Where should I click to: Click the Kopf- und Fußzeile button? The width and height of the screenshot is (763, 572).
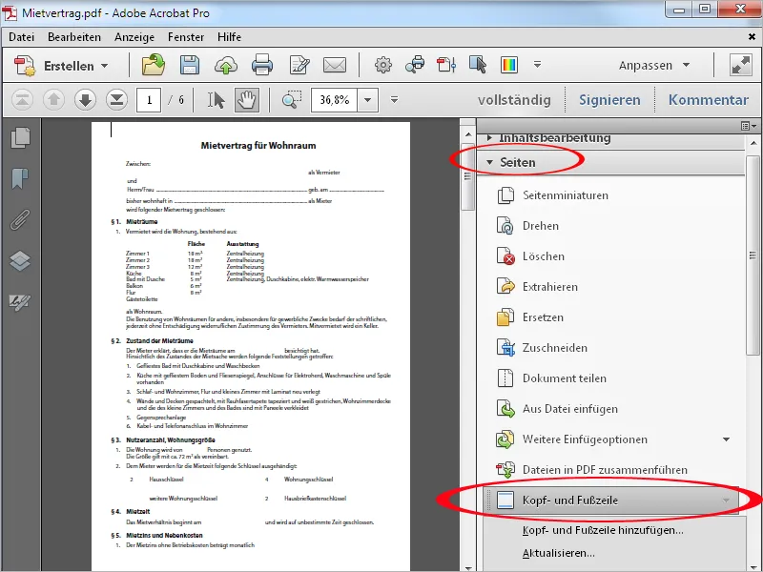pyautogui.click(x=612, y=500)
